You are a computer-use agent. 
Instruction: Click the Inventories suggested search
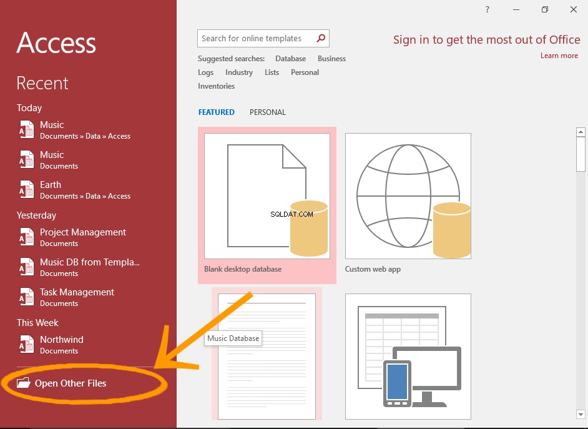pyautogui.click(x=217, y=86)
